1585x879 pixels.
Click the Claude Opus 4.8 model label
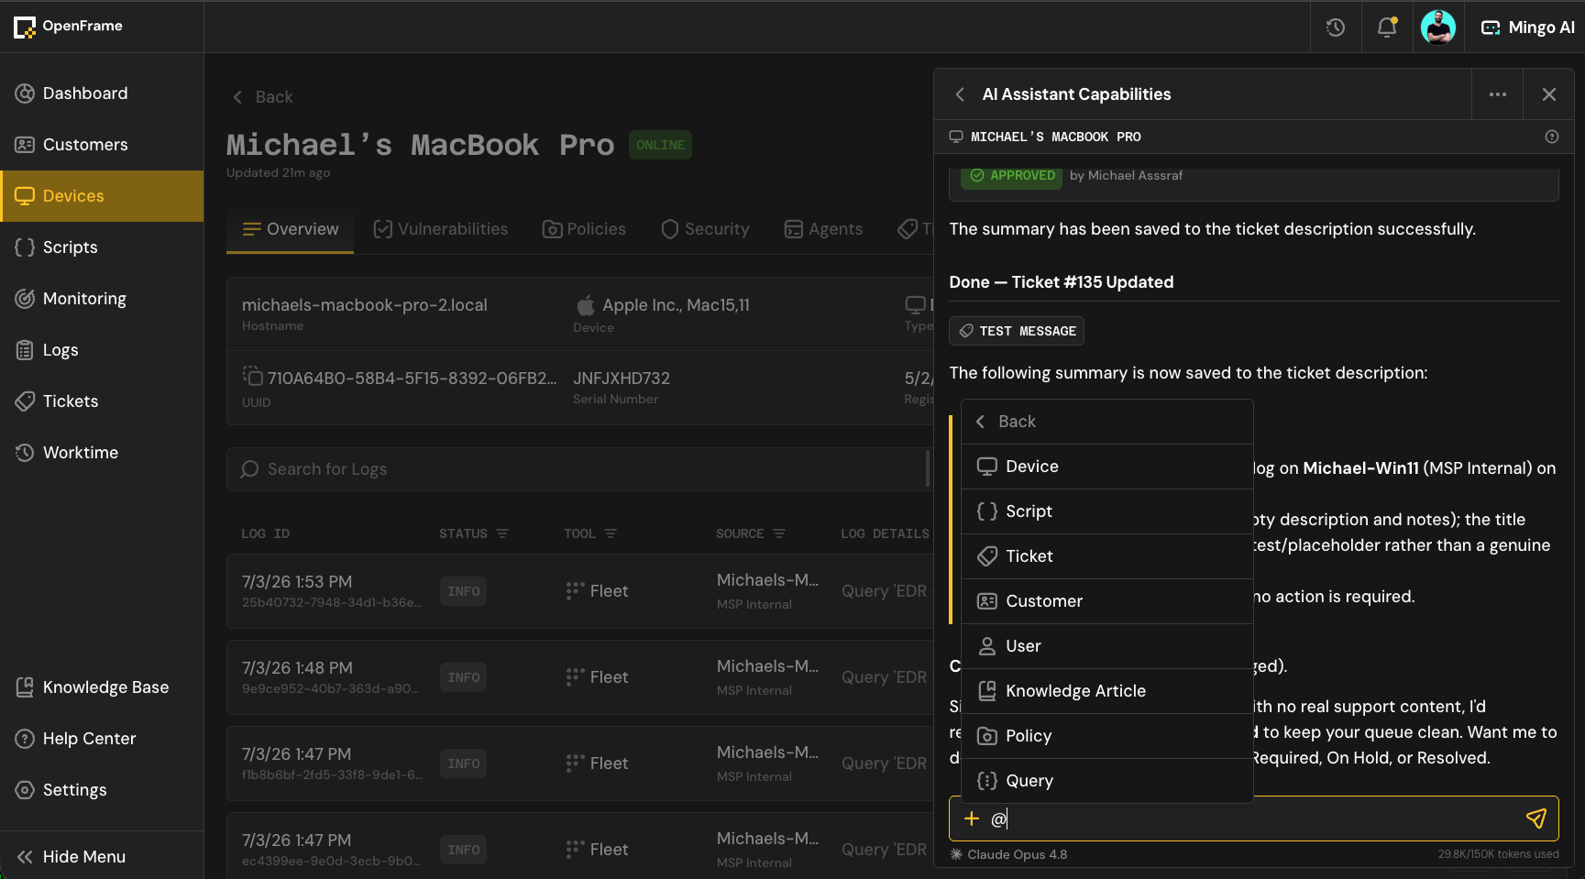(x=1008, y=854)
